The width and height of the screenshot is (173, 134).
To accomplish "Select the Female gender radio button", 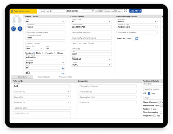I will tap(44, 53).
